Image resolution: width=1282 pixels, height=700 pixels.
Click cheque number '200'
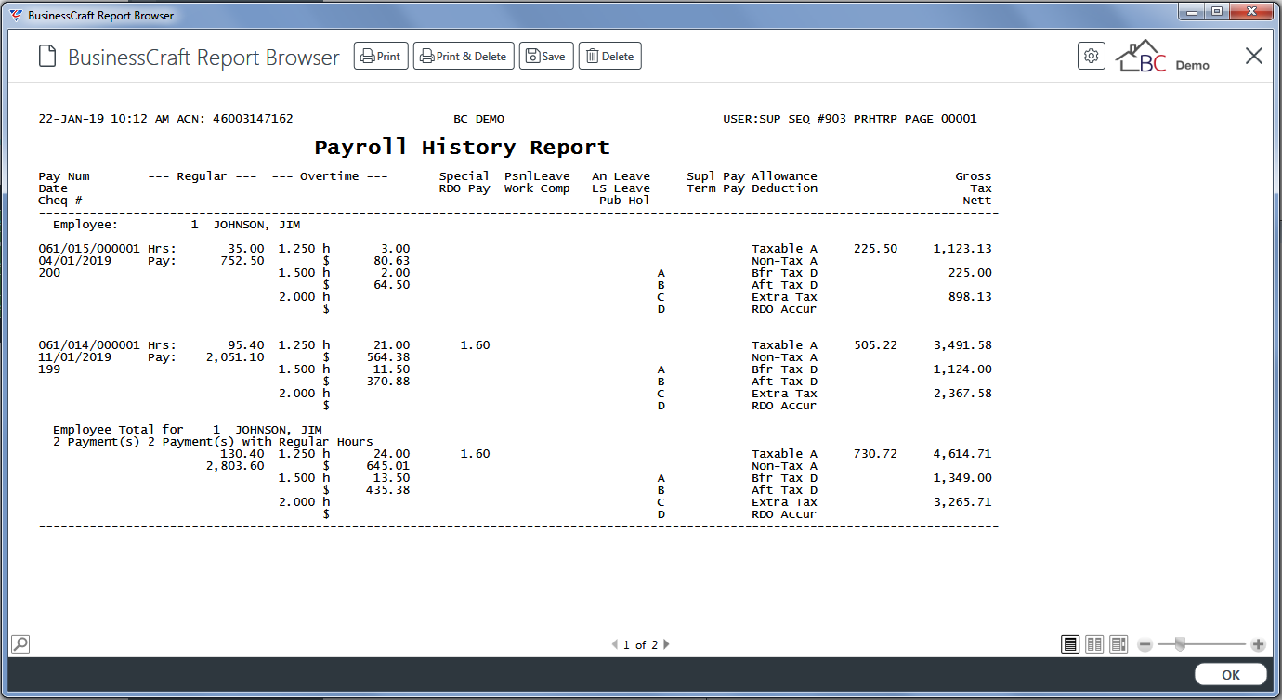tap(49, 273)
